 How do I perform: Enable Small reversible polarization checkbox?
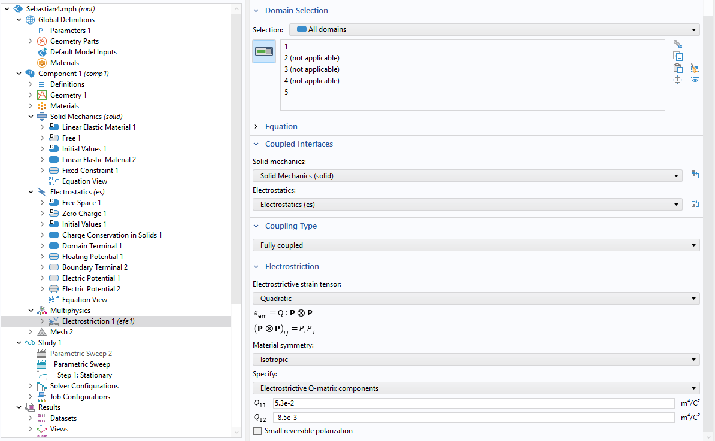pyautogui.click(x=257, y=431)
